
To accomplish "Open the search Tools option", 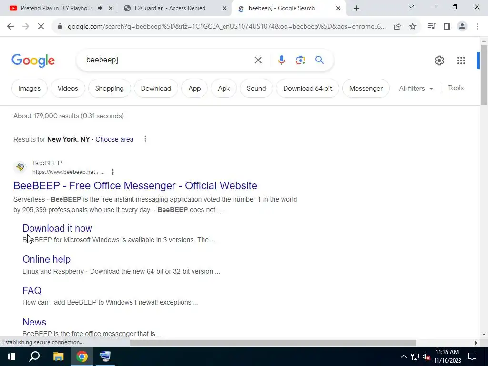I will point(456,88).
